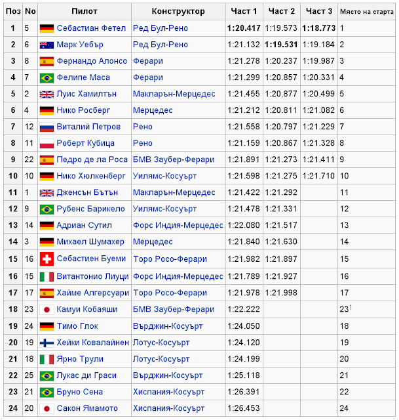Viewport: 399px width, 420px height.
Task: Open Макларън-Мерцедес link in Хамилтън's row
Action: [174, 94]
